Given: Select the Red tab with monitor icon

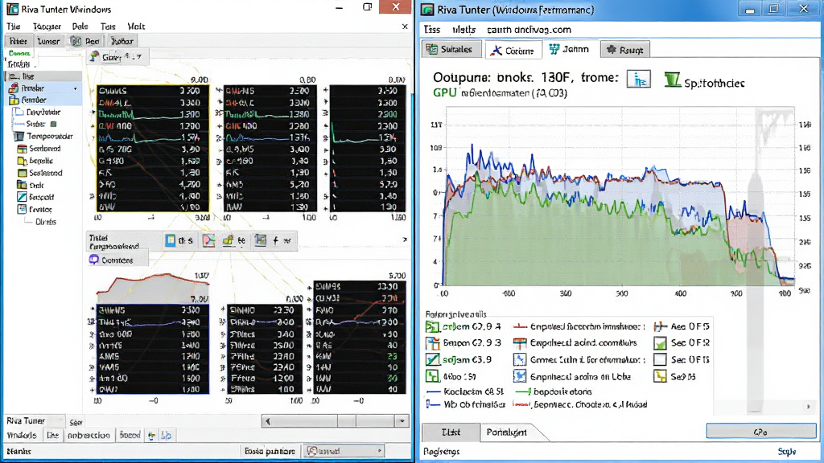Looking at the screenshot, I should (x=85, y=41).
